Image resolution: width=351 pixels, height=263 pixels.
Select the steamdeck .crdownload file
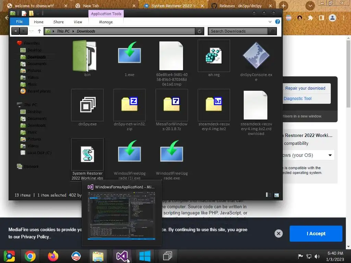click(255, 105)
